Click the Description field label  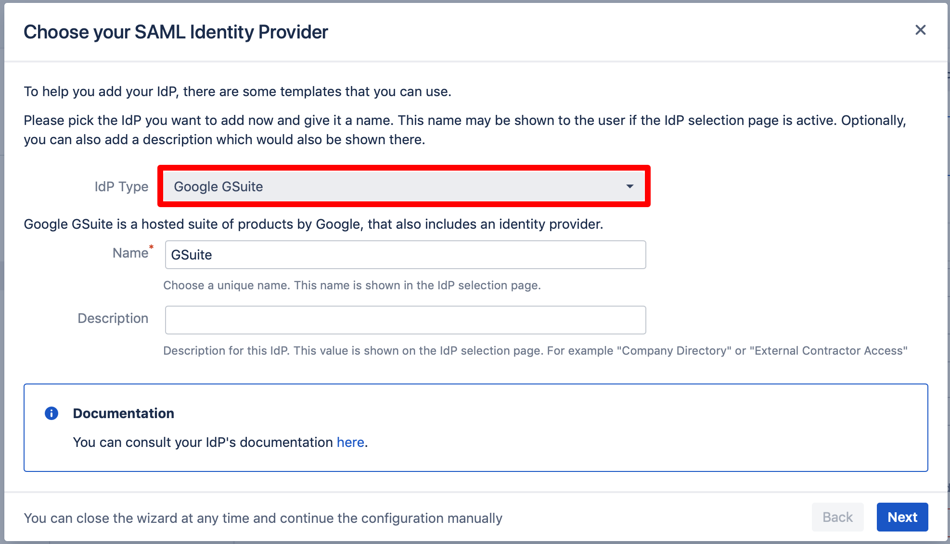click(x=113, y=318)
